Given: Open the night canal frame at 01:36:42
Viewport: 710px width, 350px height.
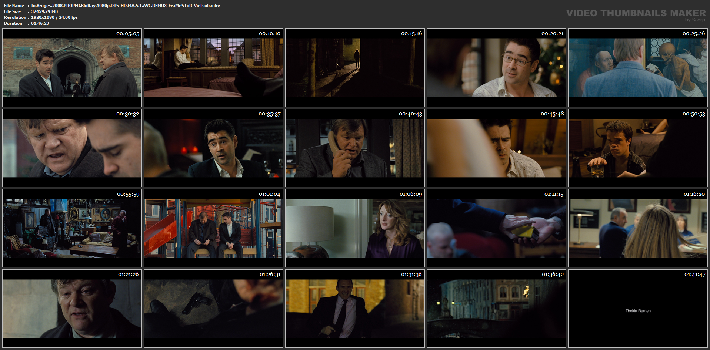Looking at the screenshot, I should pos(496,309).
